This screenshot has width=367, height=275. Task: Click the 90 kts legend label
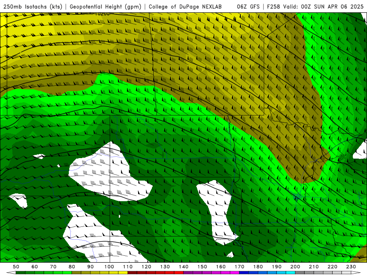pos(90,267)
